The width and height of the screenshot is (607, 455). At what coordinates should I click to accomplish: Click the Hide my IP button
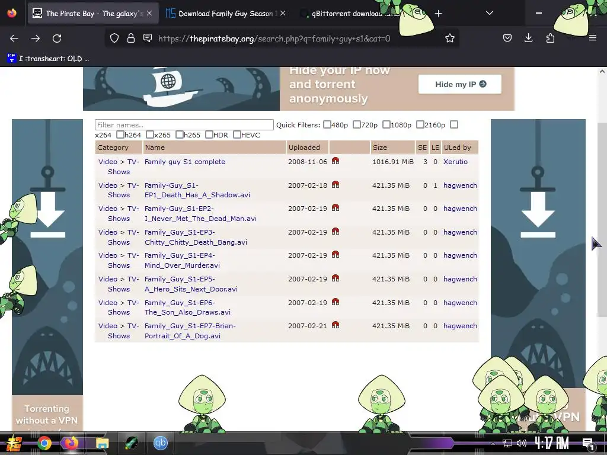[x=459, y=84]
